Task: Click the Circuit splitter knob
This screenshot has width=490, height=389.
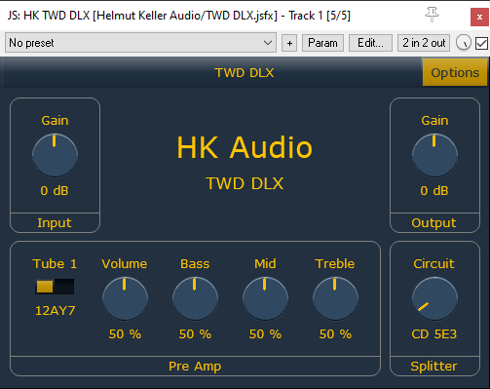Action: point(434,298)
